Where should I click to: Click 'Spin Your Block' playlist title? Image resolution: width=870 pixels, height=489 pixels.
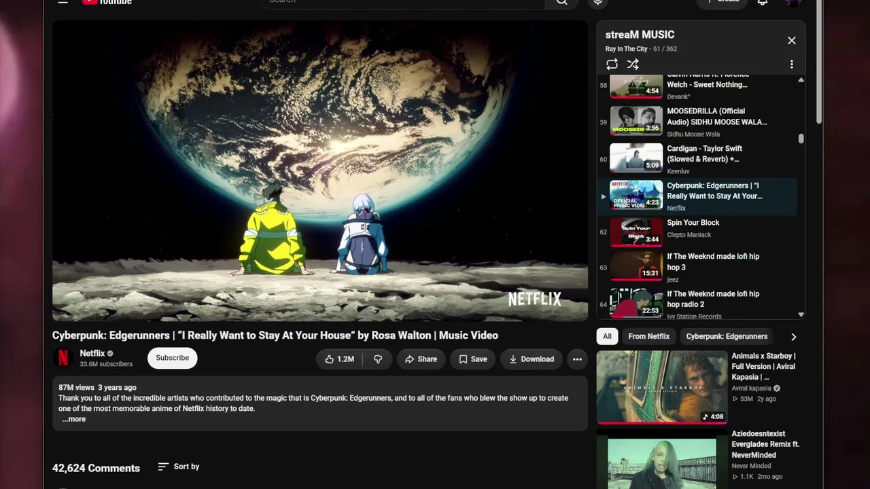tap(693, 223)
